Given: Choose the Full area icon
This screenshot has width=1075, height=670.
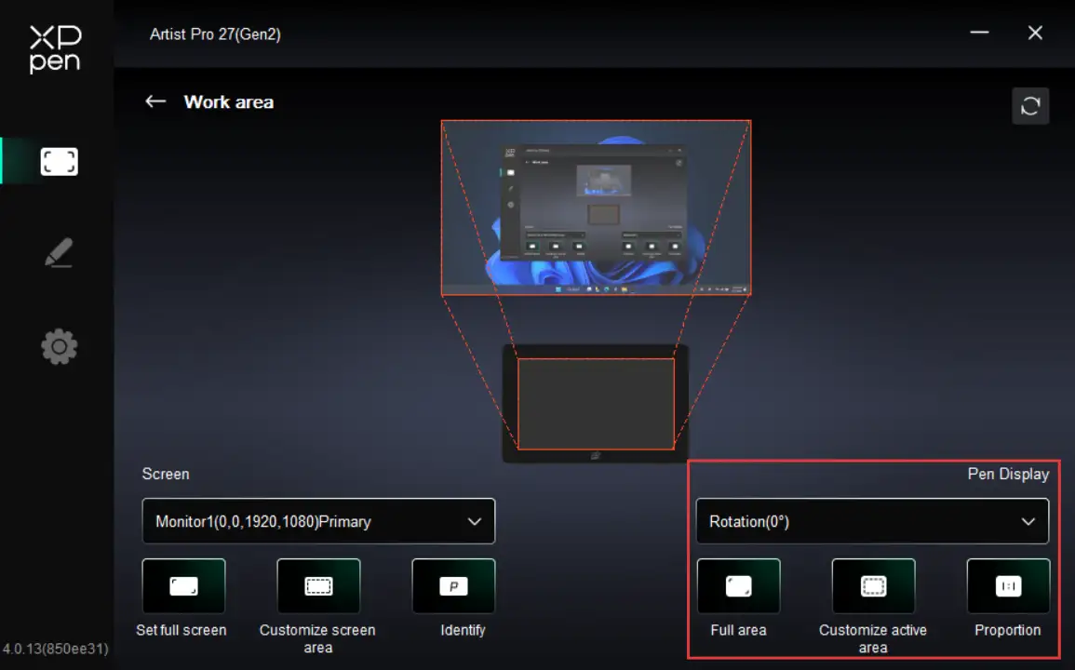Looking at the screenshot, I should (738, 586).
